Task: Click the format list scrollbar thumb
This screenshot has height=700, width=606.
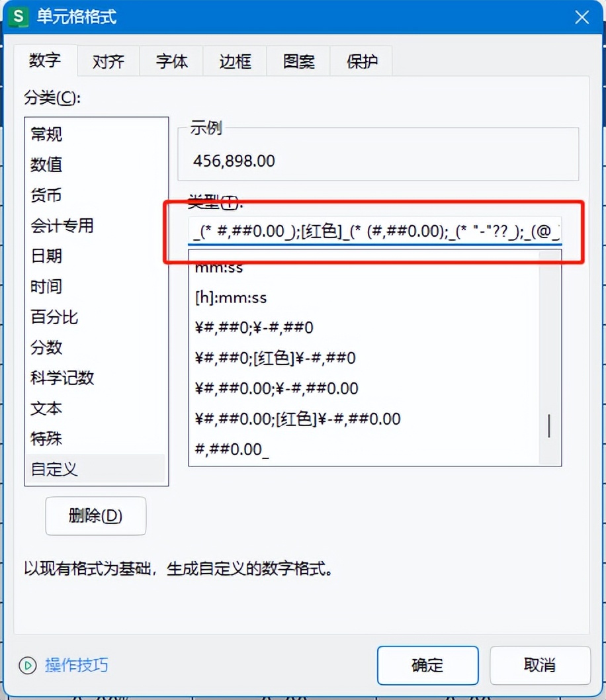Action: pyautogui.click(x=549, y=426)
